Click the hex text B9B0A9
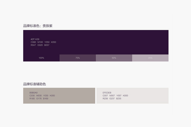 pyautogui.click(x=34, y=93)
